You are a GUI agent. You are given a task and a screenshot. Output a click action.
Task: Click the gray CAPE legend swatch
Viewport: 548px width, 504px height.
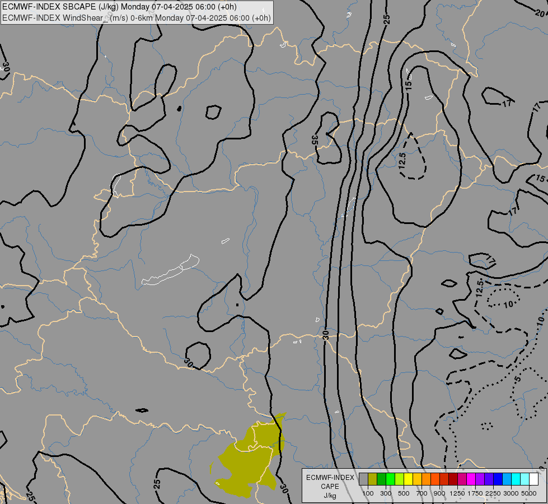point(363,479)
